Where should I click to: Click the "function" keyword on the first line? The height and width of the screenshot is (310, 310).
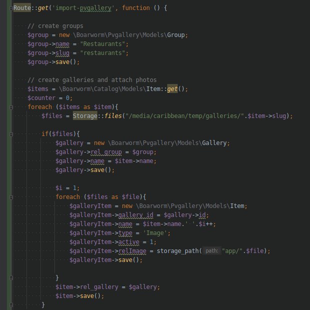click(x=136, y=8)
